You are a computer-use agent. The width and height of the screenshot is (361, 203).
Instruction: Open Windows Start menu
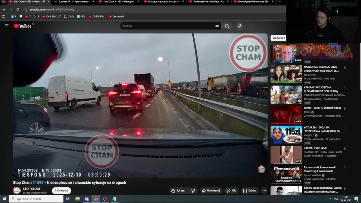[x=4, y=199]
